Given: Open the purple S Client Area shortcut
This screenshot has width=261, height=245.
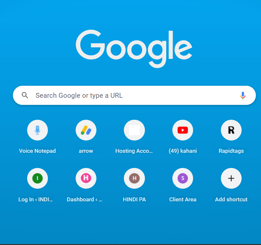Looking at the screenshot, I should 183,178.
